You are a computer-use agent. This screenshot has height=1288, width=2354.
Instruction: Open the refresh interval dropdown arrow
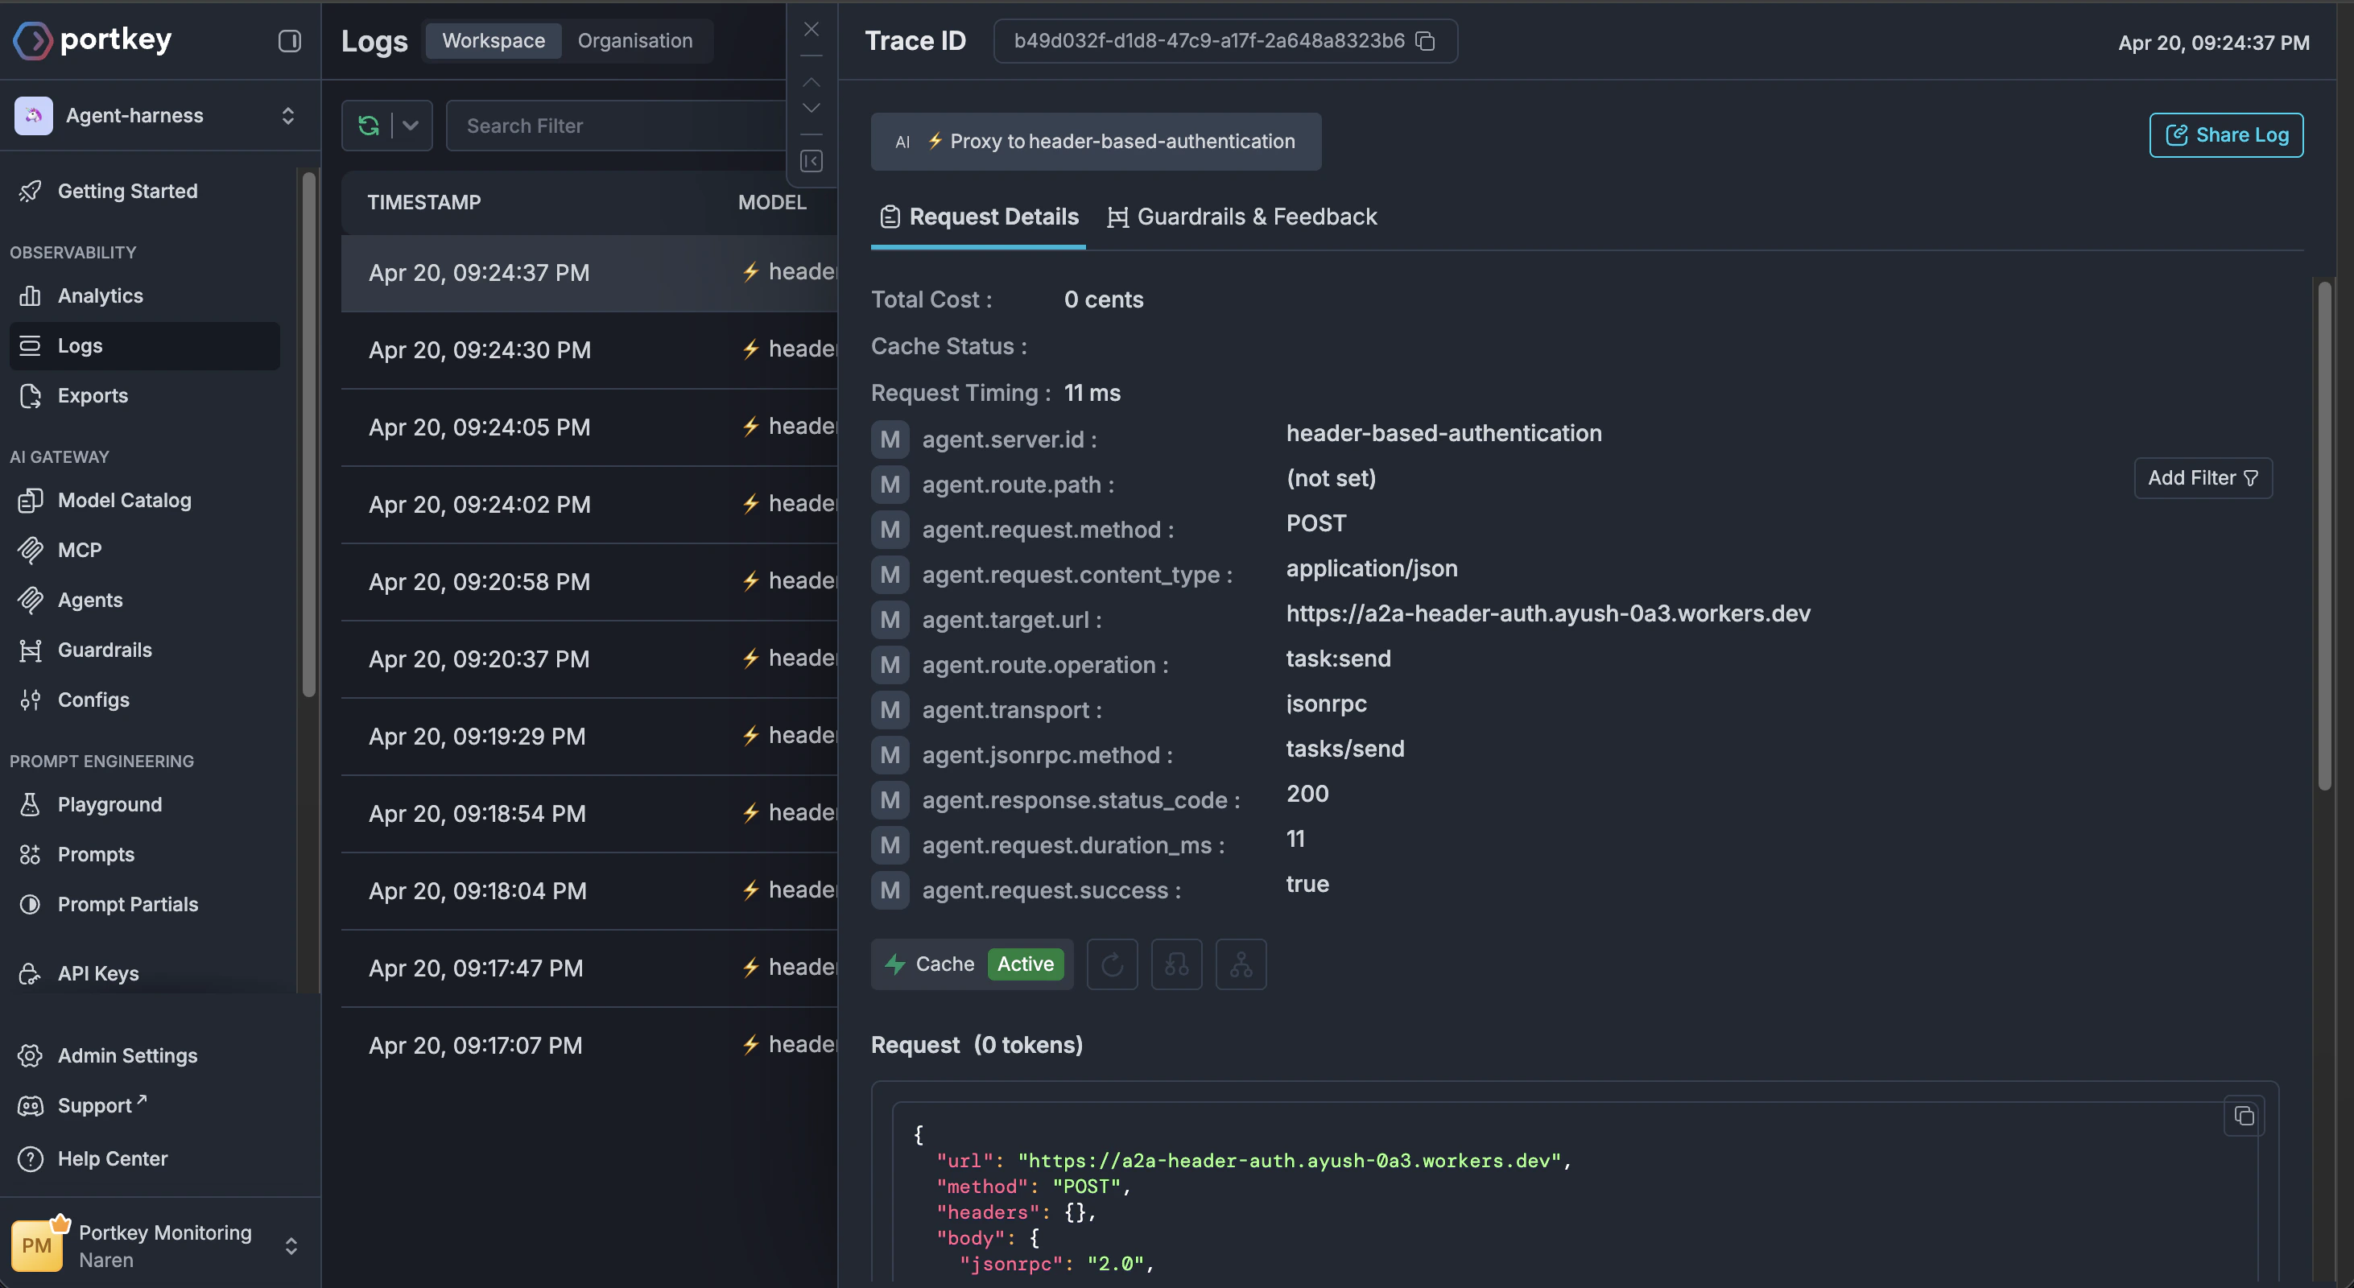tap(411, 125)
